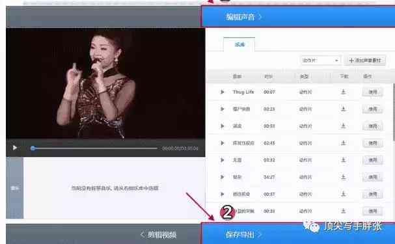Play the 00:37 track preview
The image size is (395, 244).
pos(222,194)
